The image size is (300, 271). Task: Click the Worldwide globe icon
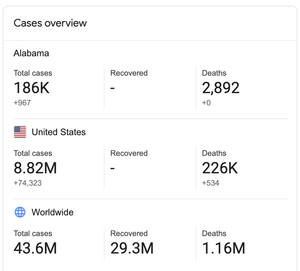[20, 212]
